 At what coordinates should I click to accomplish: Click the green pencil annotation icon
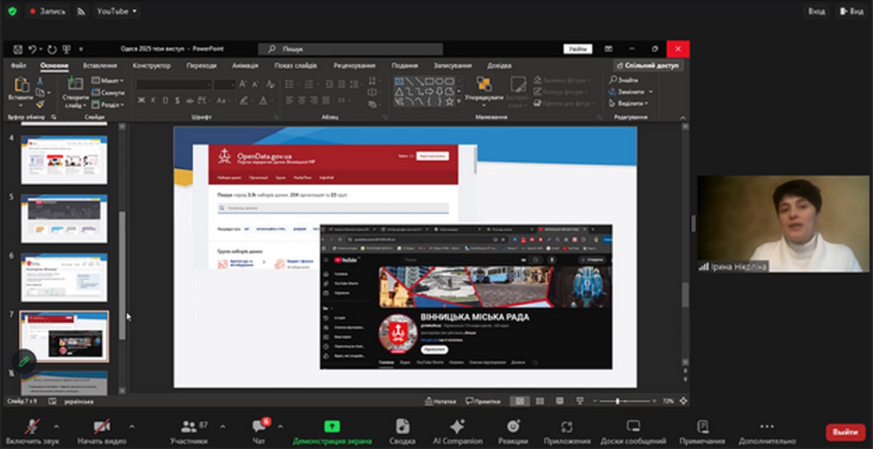click(24, 361)
